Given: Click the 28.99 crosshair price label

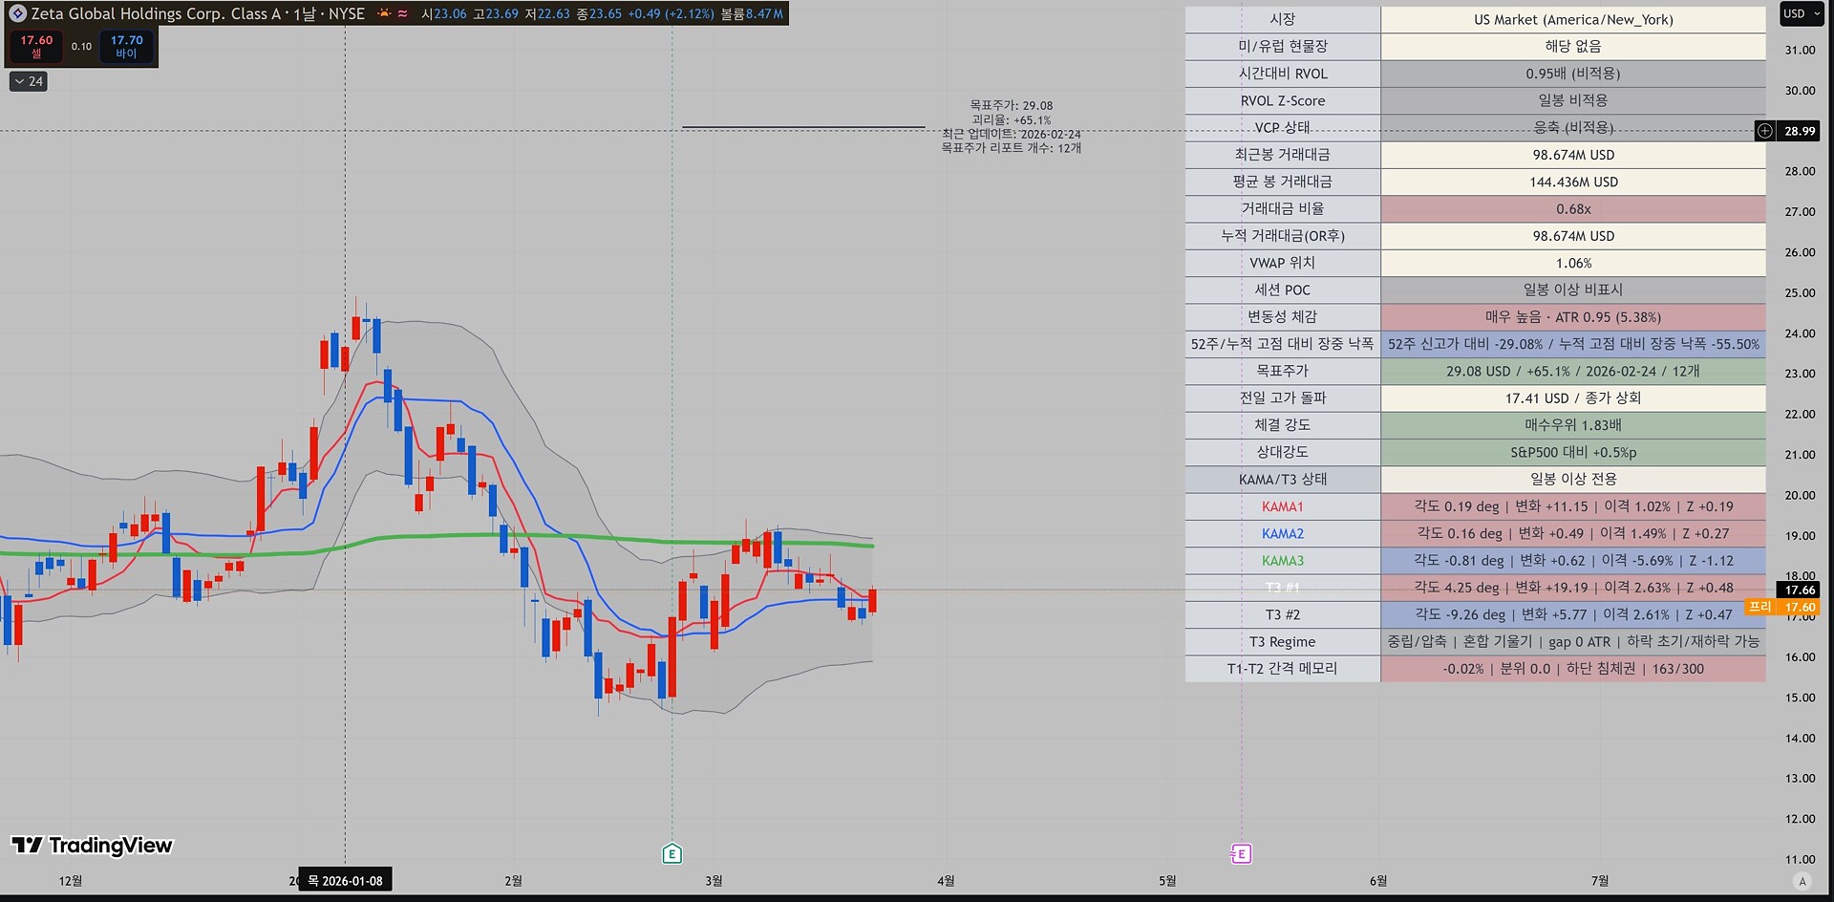Looking at the screenshot, I should click(1800, 131).
